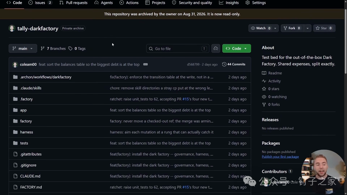
Task: Open commit hash d568799
Action: [x=193, y=64]
